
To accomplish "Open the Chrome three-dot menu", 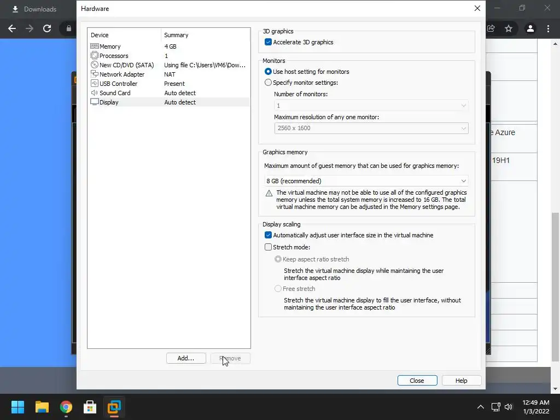I will pos(548,28).
